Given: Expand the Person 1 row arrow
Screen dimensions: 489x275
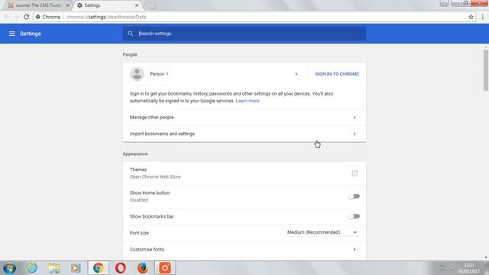Looking at the screenshot, I should coord(296,74).
